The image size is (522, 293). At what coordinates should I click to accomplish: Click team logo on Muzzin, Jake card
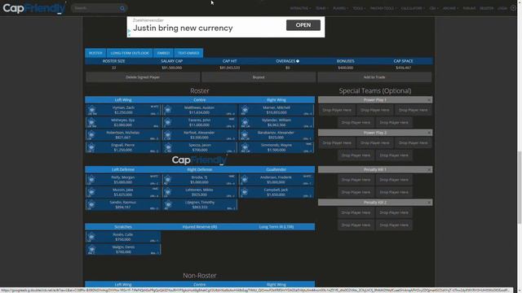[x=91, y=191]
